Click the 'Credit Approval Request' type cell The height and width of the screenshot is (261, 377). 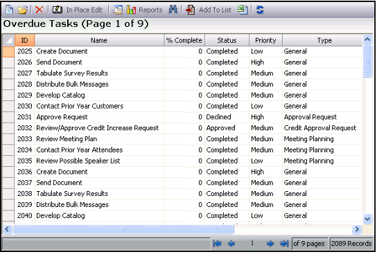[x=322, y=128]
